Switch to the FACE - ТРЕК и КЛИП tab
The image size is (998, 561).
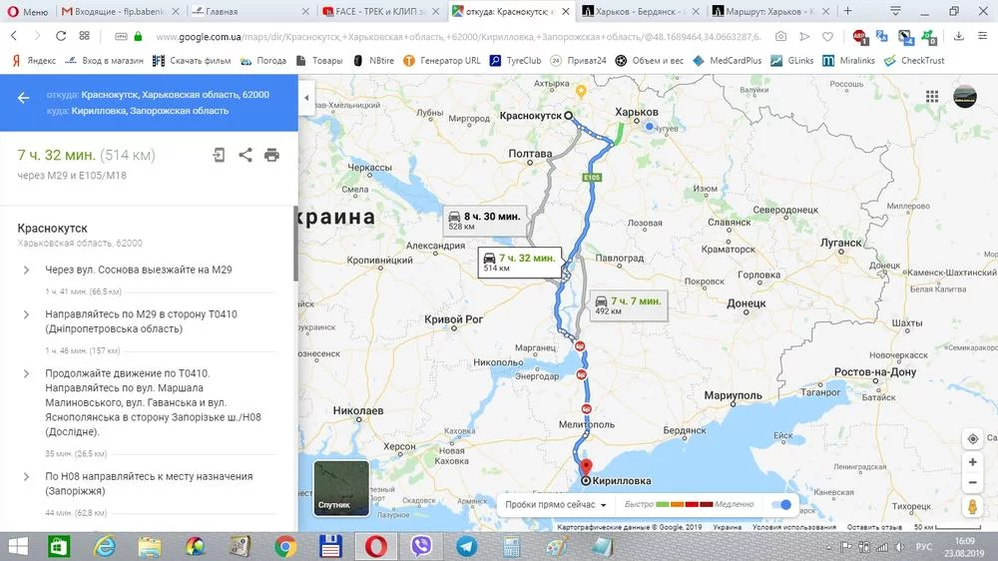pyautogui.click(x=380, y=11)
